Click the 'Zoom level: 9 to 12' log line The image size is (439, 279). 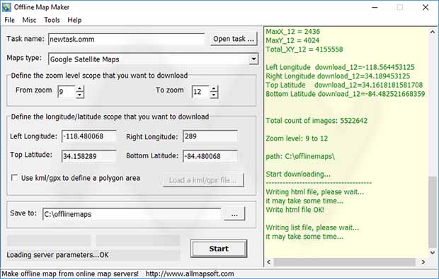pos(297,138)
